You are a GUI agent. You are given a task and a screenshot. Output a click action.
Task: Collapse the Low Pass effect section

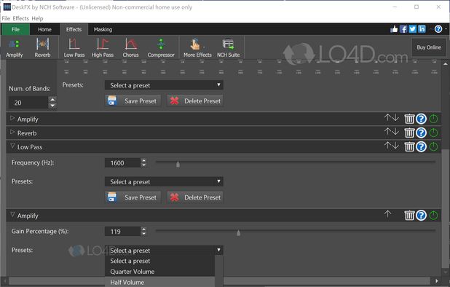pyautogui.click(x=12, y=146)
